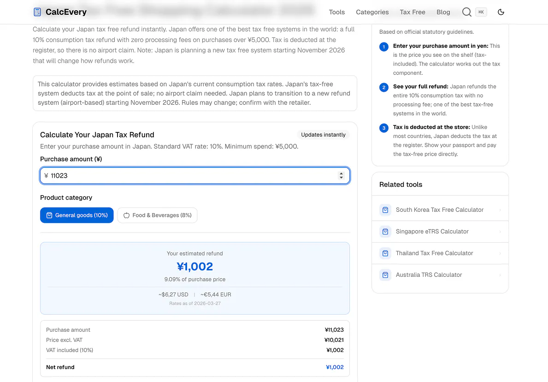
Task: Click the South Korea row chevron
Action: (x=500, y=210)
